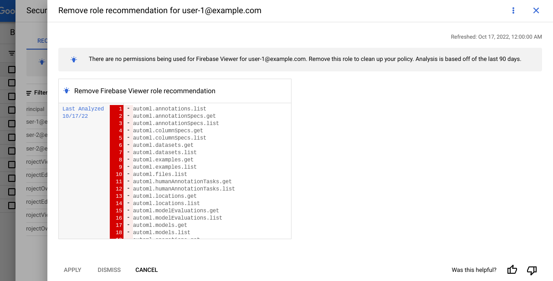Click line number 10 in the diff
Screen dimensions: 553x281
(118, 174)
